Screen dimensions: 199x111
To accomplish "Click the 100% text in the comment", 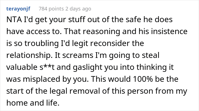I will pos(143,79).
